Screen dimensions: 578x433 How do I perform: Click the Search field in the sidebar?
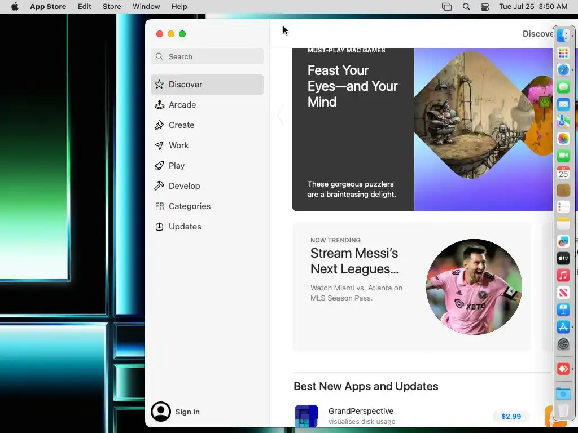click(x=207, y=56)
